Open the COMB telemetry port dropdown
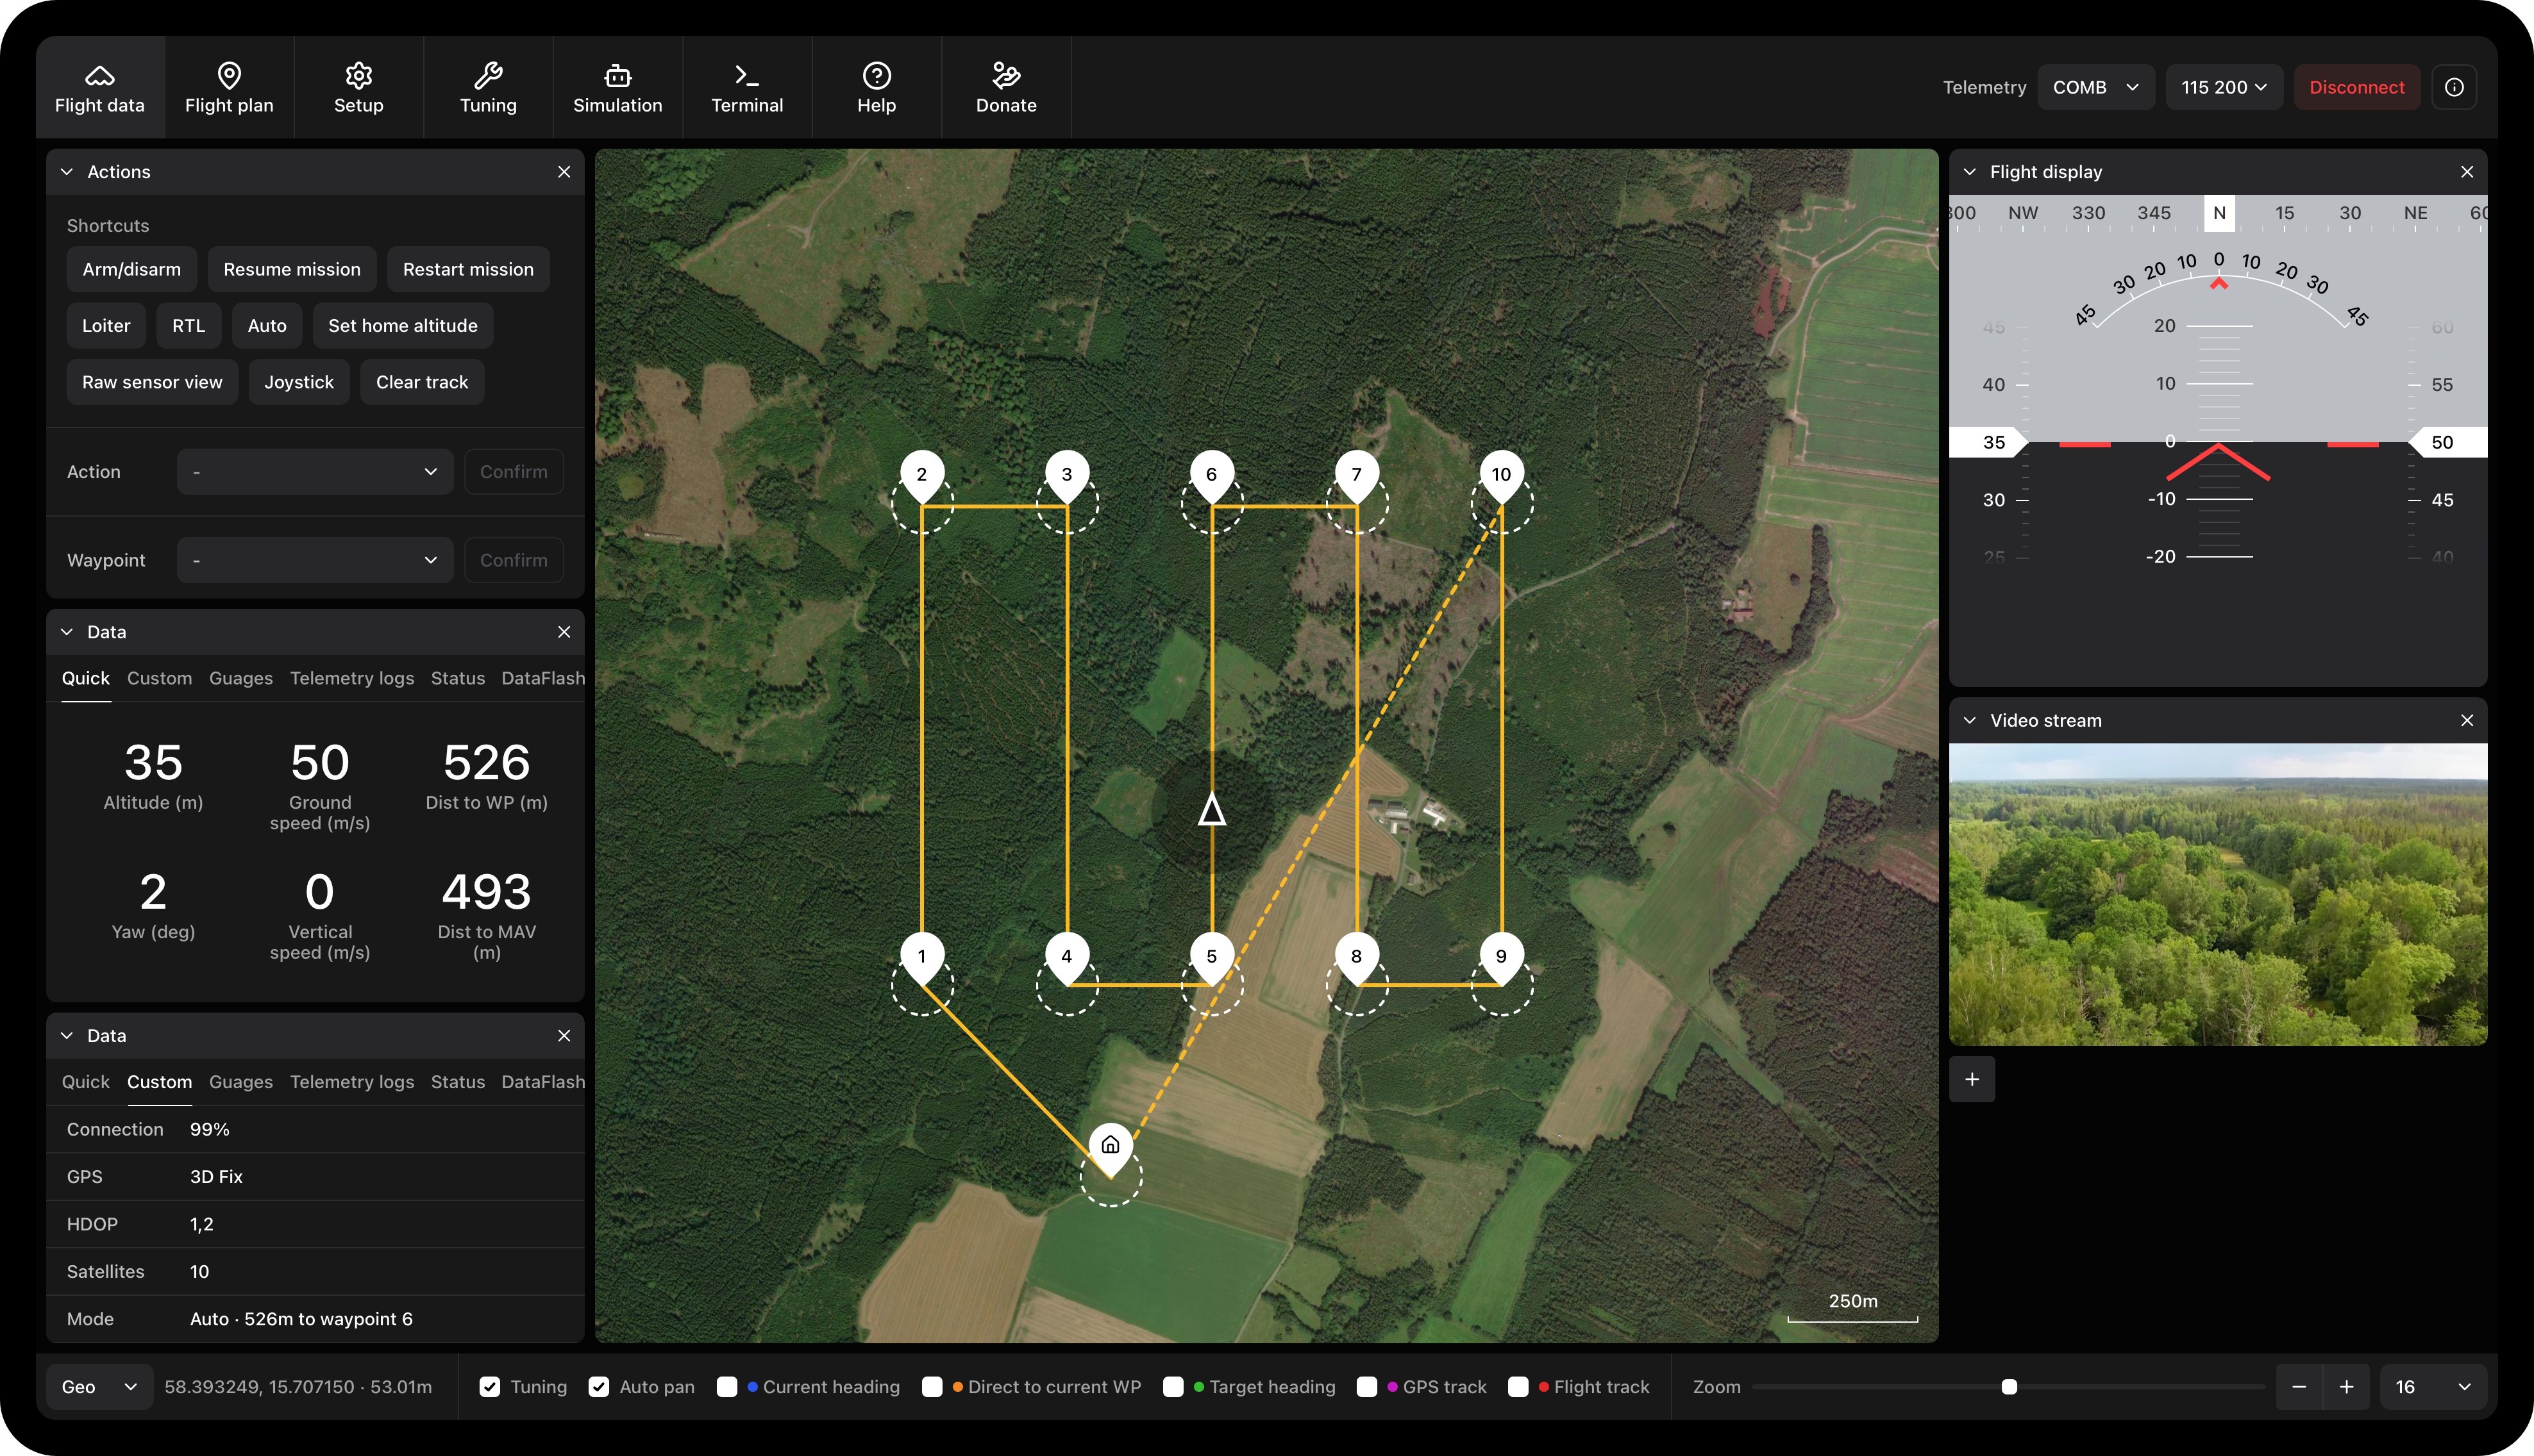The width and height of the screenshot is (2534, 1456). click(2095, 87)
